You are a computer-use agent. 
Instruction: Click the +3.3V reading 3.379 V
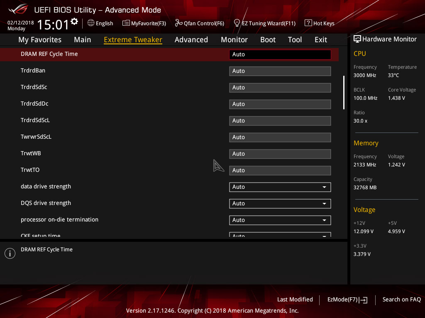[362, 254]
